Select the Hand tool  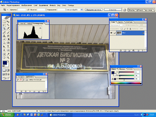(4, 57)
